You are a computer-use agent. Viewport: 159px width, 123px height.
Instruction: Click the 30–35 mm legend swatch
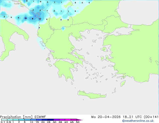[56, 120]
